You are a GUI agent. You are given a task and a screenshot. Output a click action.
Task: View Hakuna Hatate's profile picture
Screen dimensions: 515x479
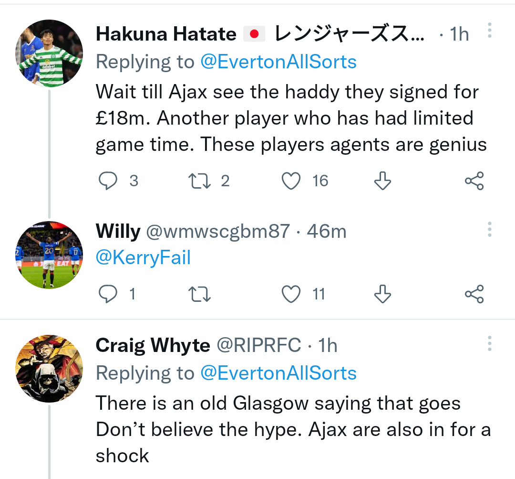(49, 53)
